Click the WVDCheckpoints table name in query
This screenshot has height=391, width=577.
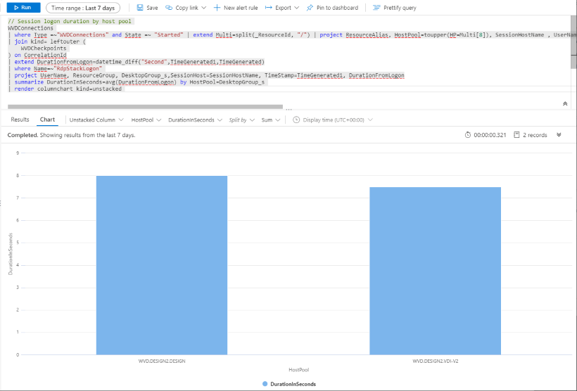44,49
